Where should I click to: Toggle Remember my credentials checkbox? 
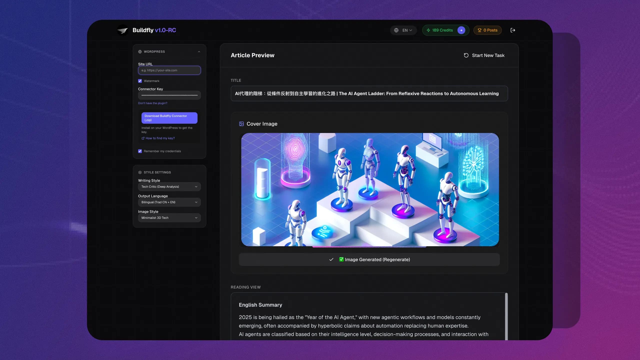point(140,151)
